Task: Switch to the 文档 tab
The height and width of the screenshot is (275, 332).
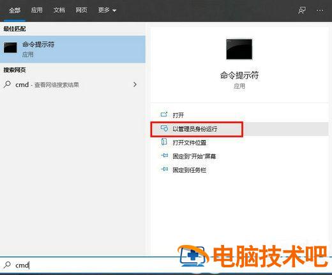Action: [59, 10]
